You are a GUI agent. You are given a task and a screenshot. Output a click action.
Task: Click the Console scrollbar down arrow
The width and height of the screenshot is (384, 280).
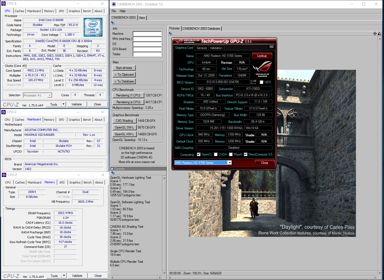pos(164,273)
